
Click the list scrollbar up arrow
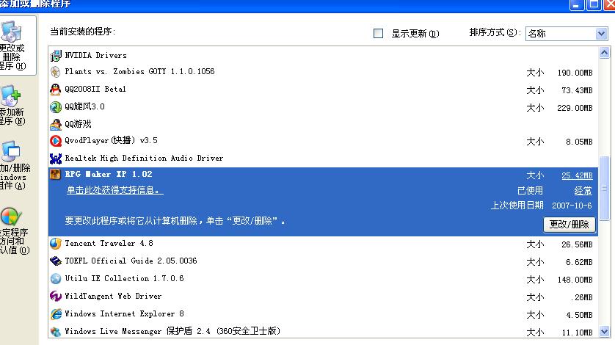click(604, 53)
